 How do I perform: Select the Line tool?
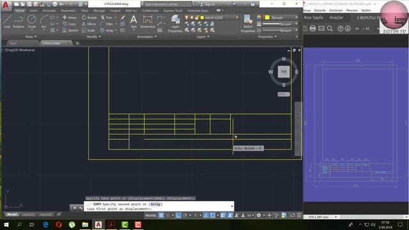click(x=7, y=21)
